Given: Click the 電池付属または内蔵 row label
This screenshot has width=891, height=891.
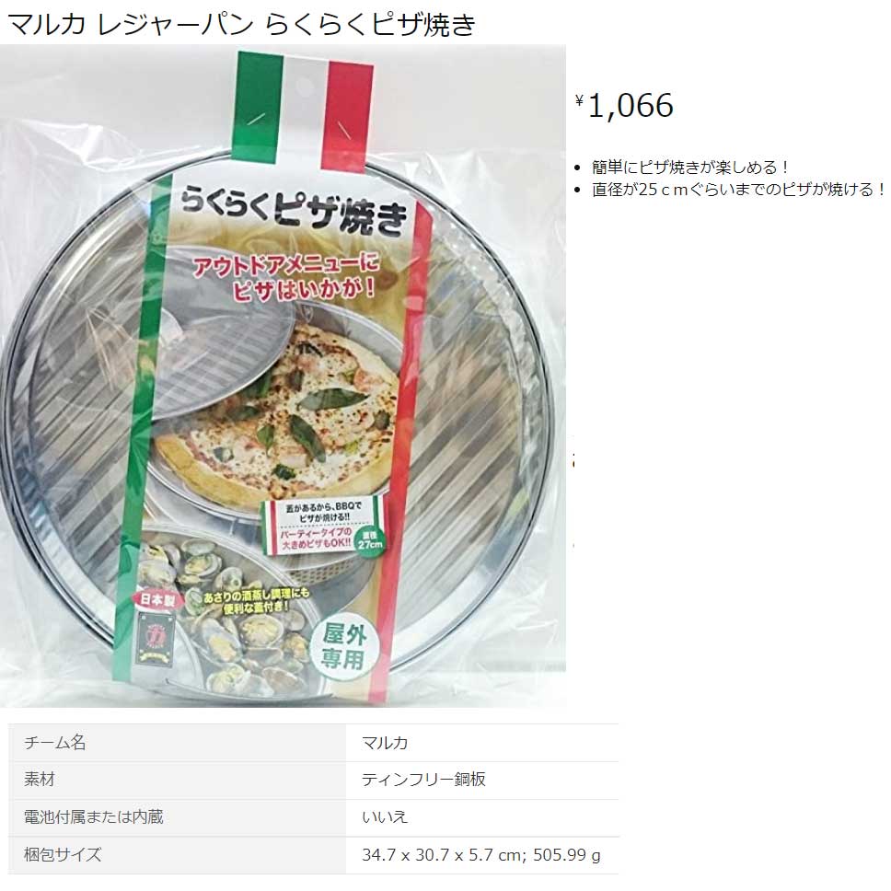Looking at the screenshot, I should 93,816.
